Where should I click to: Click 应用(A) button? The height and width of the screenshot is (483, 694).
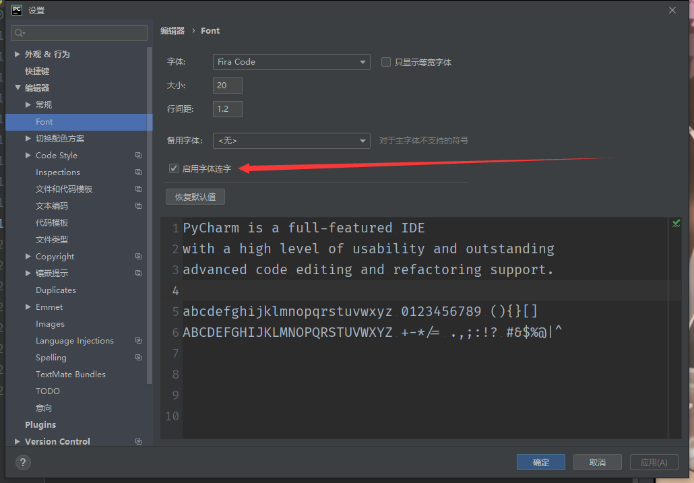point(654,462)
